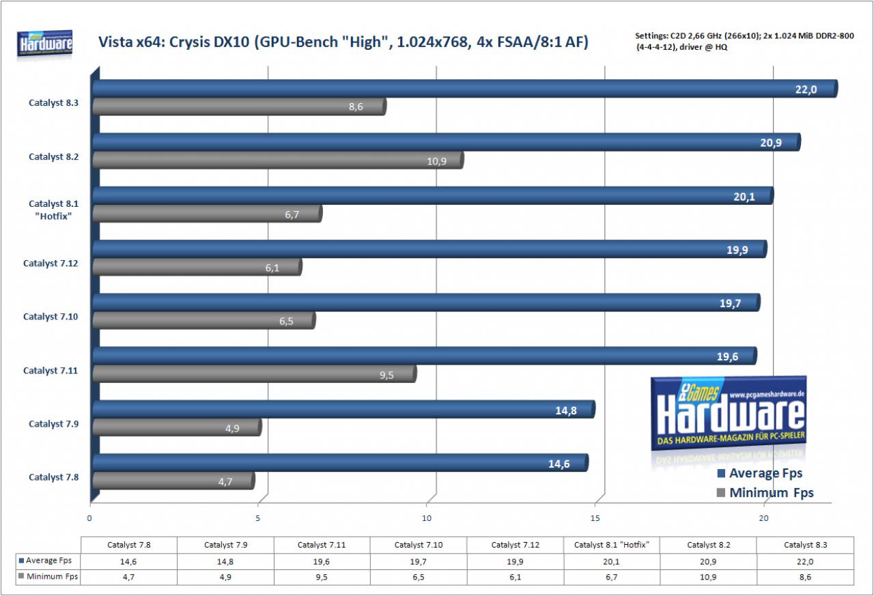This screenshot has height=596, width=874.
Task: Click the table cell 9,5 in Minimum Fps row
Action: point(322,577)
